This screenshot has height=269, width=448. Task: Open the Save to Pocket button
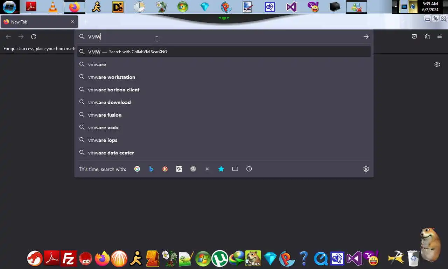(x=414, y=36)
